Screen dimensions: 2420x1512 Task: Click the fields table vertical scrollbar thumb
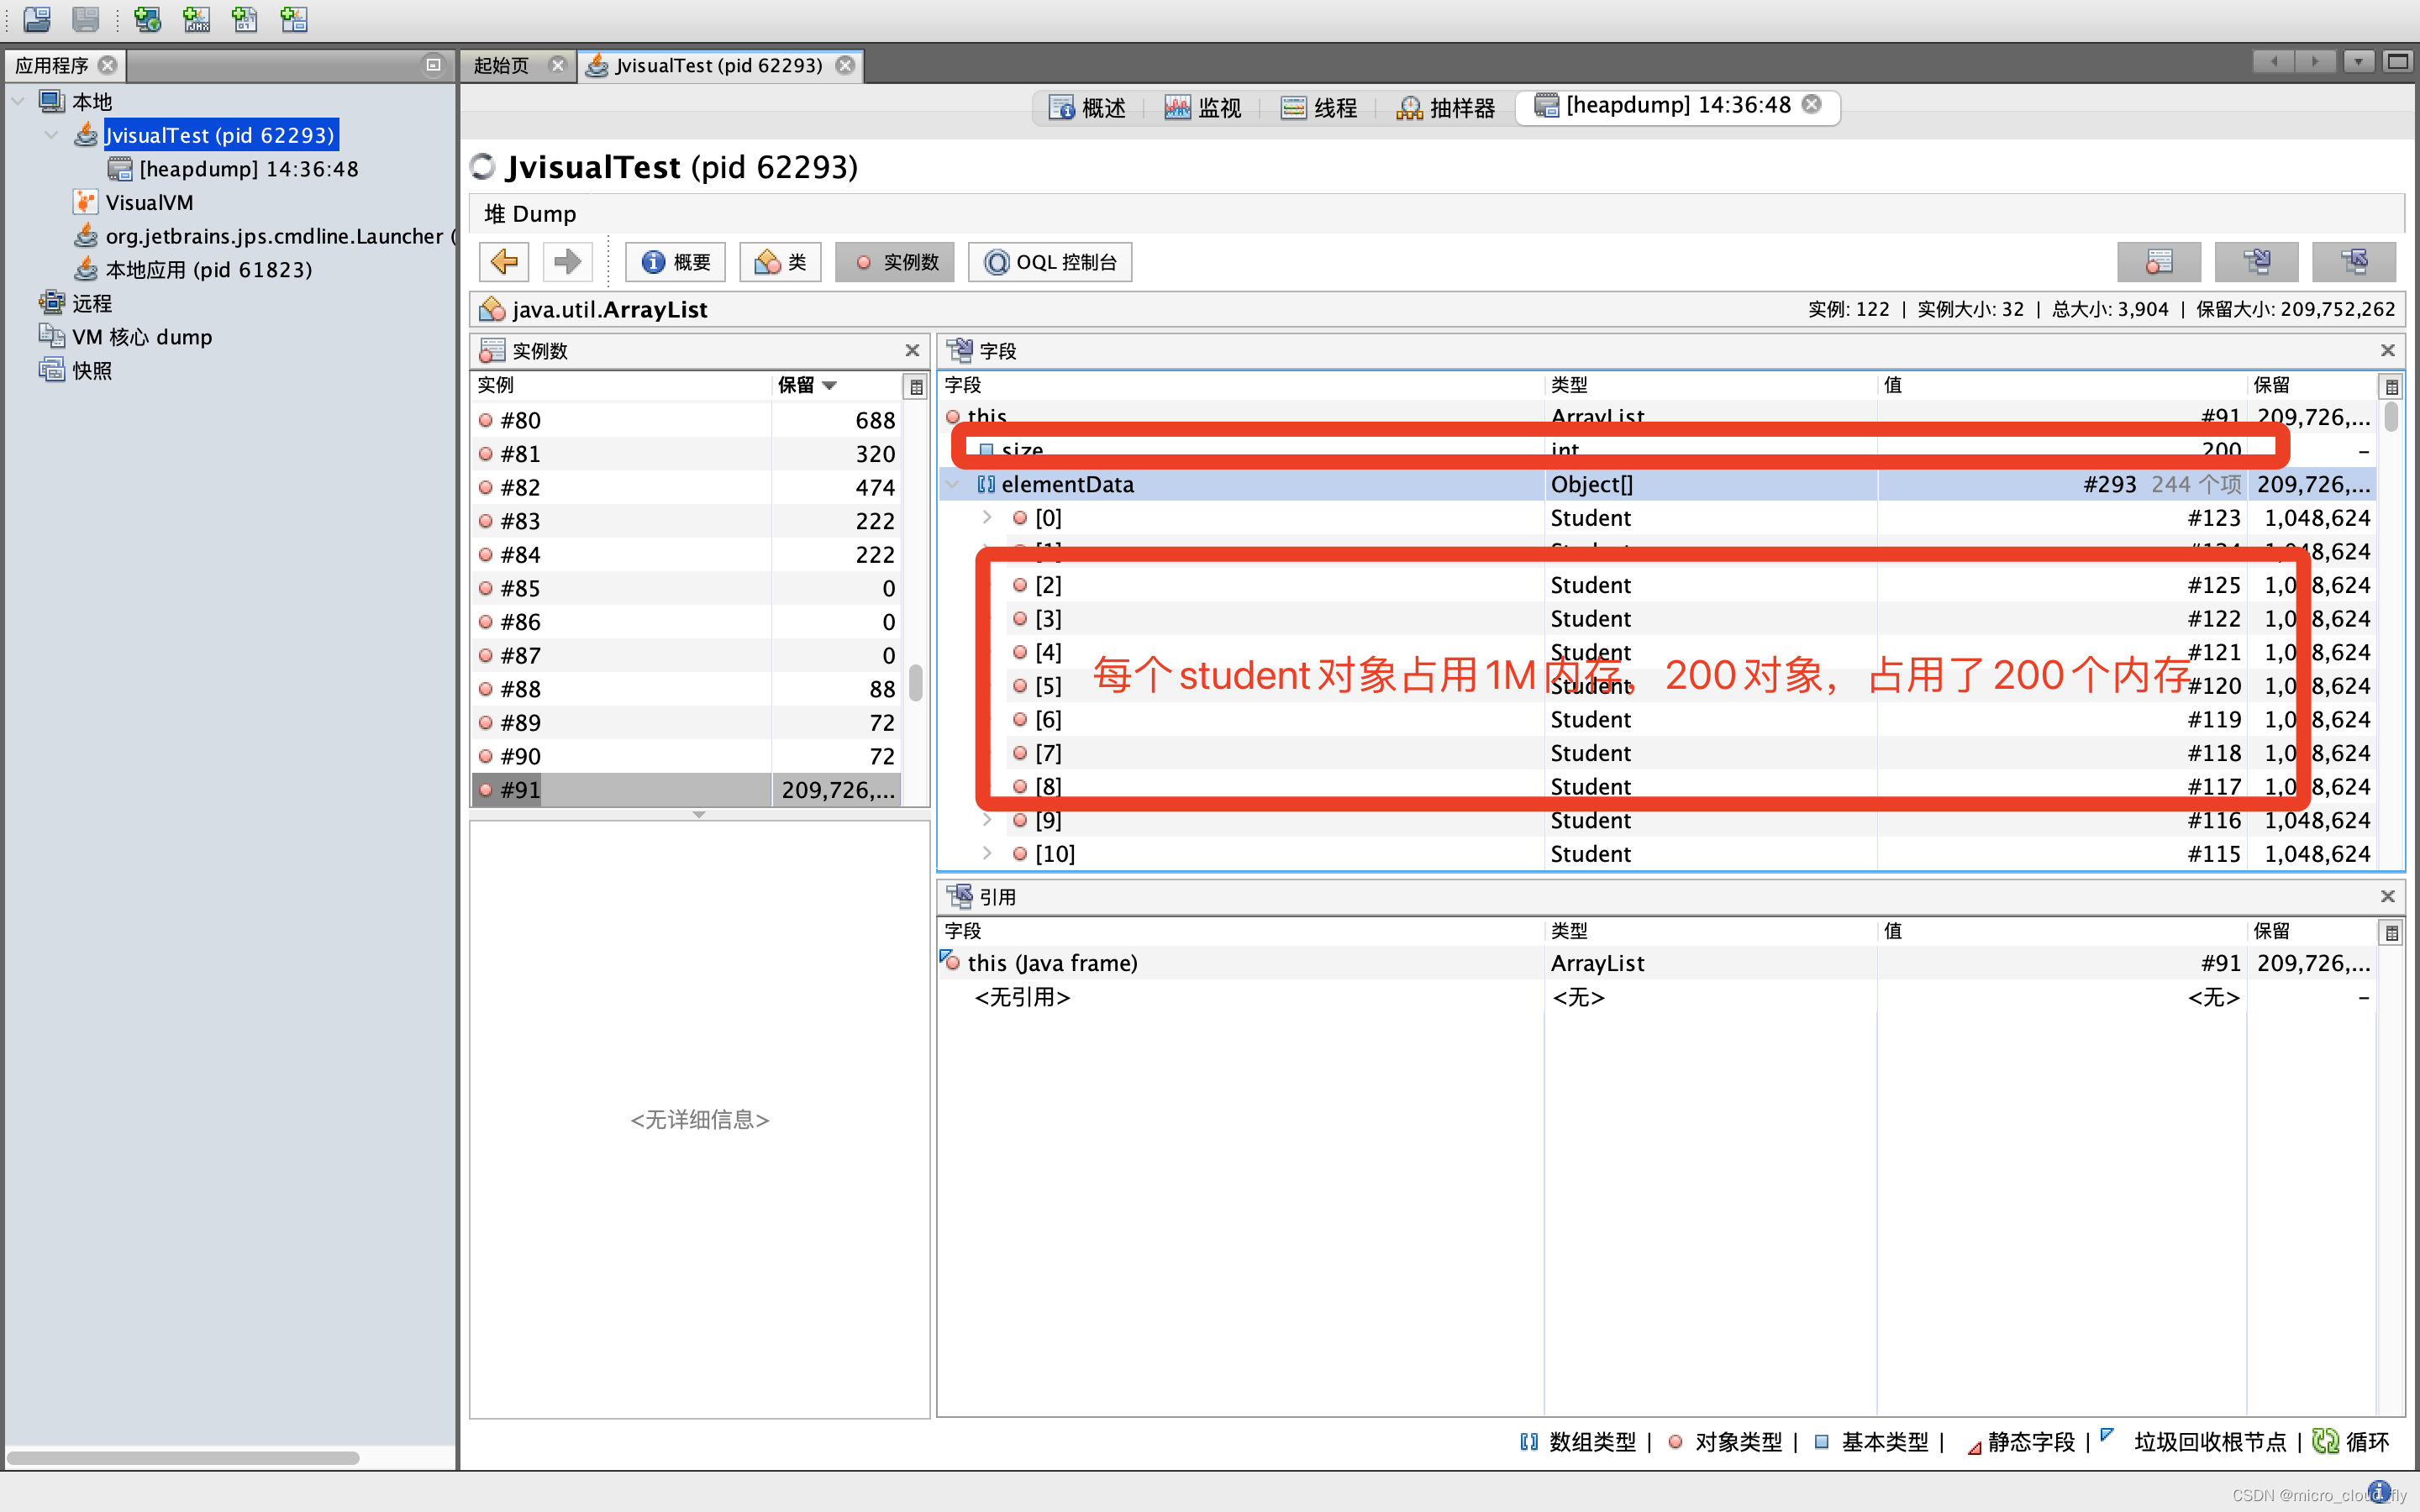(x=2390, y=416)
